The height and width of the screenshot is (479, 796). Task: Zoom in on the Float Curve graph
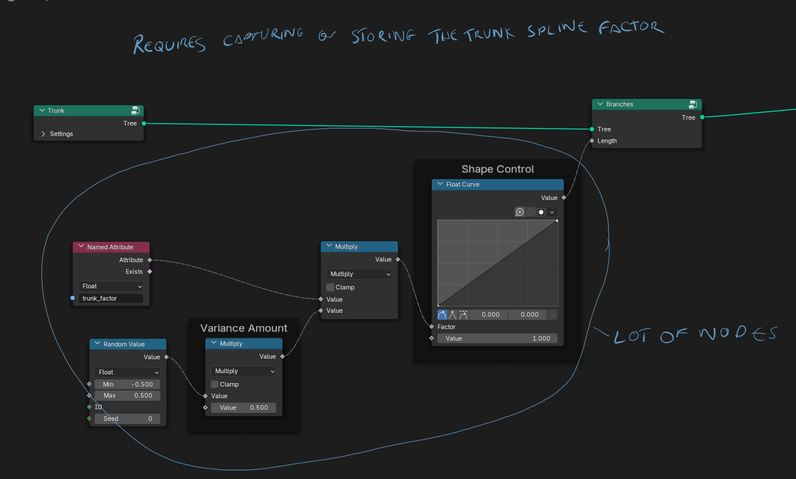[x=520, y=212]
